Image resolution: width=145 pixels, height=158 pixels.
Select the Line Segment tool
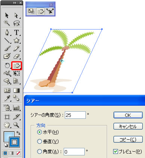[7, 41]
